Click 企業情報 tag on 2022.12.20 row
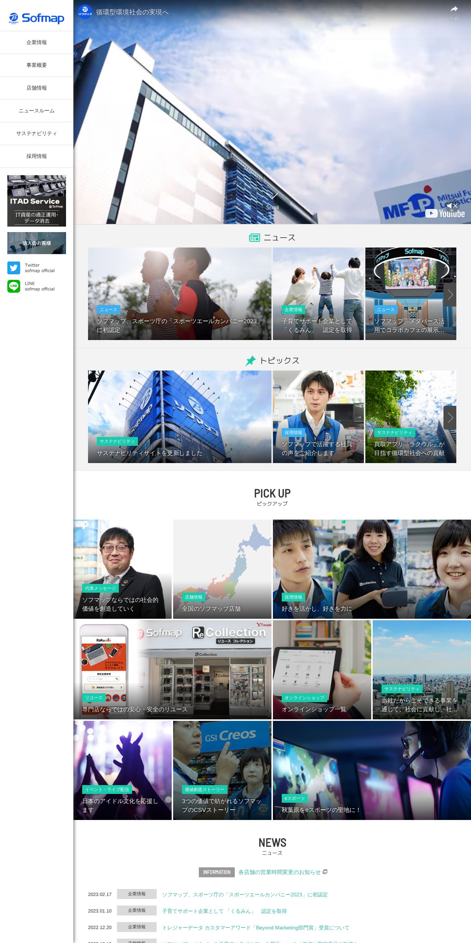471x943 pixels. pos(137,927)
